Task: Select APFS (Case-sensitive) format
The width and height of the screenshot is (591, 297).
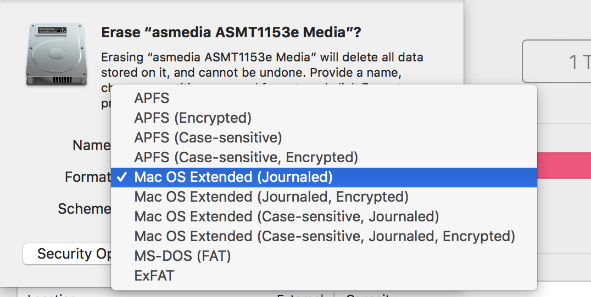Action: [324, 138]
